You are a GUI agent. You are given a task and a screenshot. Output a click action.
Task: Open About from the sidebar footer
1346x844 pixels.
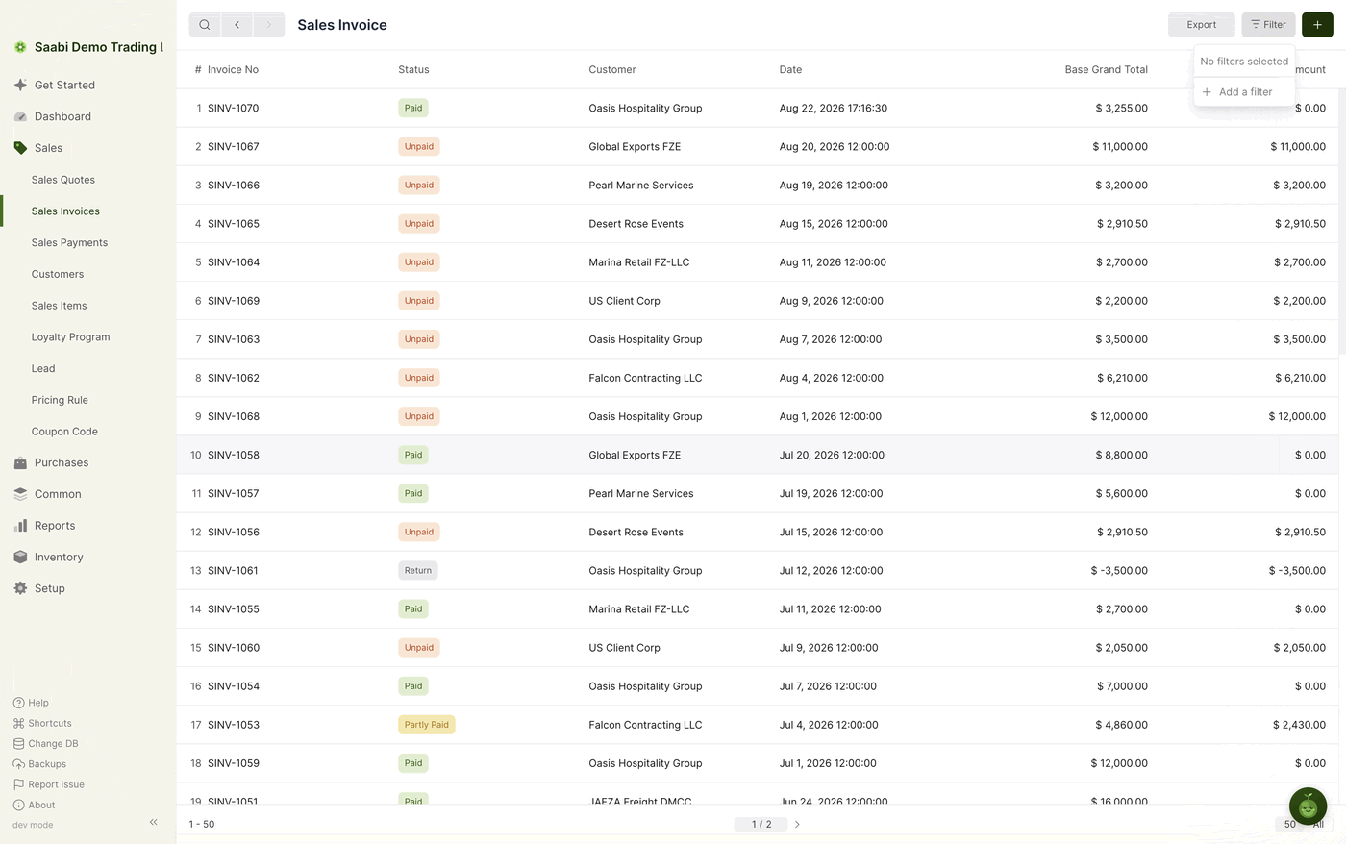click(34, 805)
